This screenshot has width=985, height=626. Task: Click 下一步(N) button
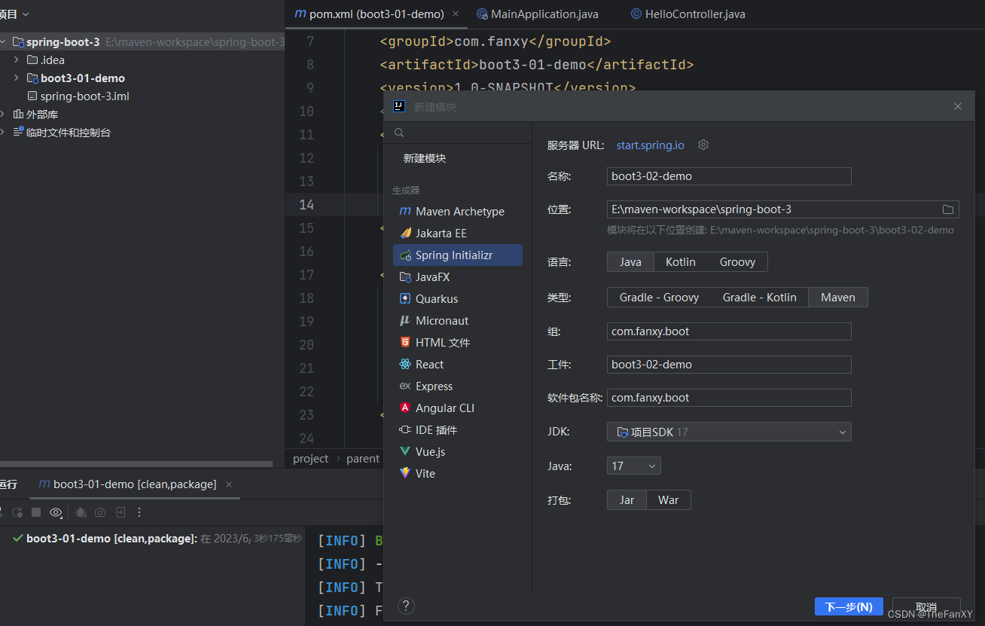tap(849, 607)
